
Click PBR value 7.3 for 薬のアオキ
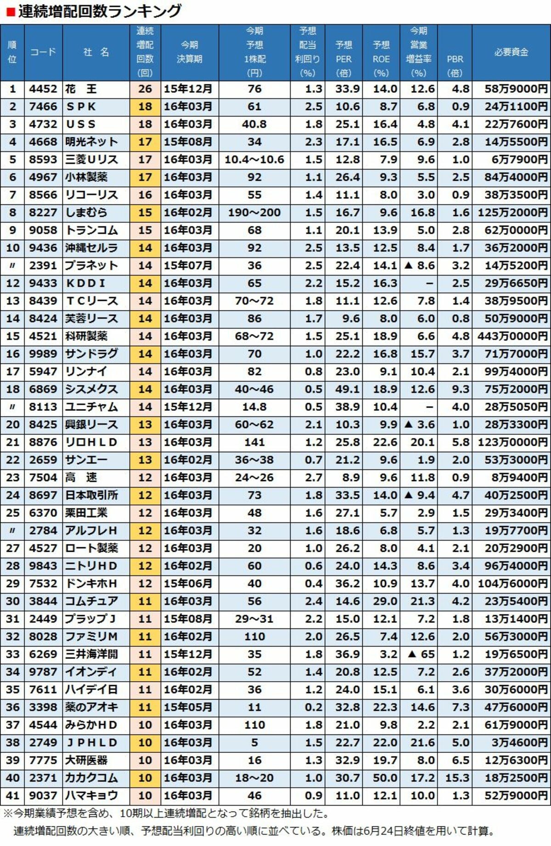[x=461, y=707]
